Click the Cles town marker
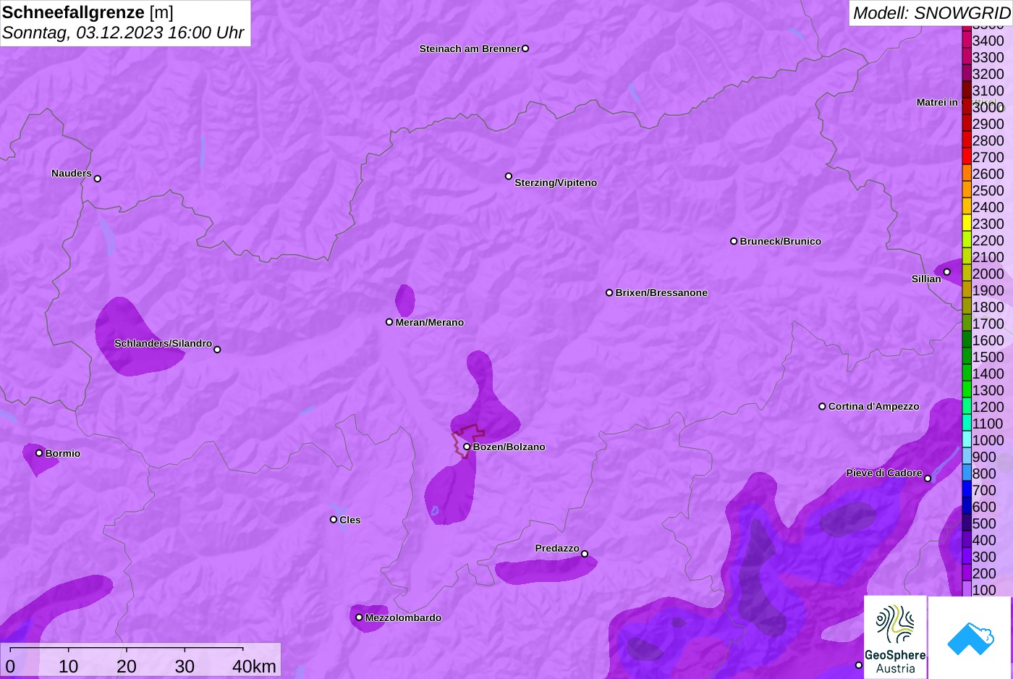The width and height of the screenshot is (1013, 679). (x=334, y=520)
